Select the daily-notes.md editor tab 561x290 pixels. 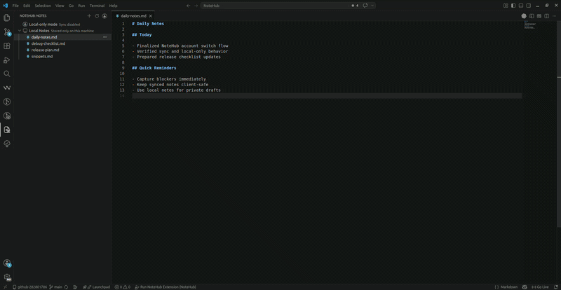[133, 16]
